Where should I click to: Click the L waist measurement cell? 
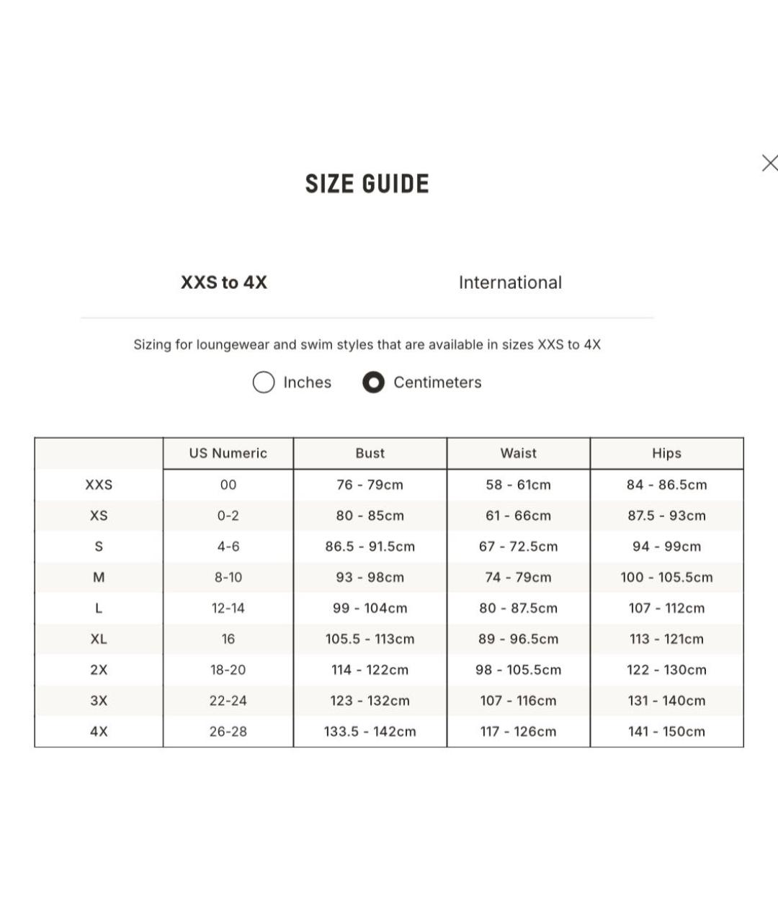[518, 608]
